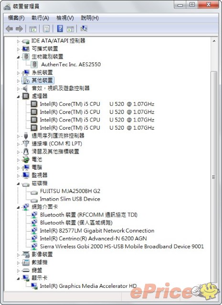This screenshot has width=222, height=305.
Task: Collapse the 生物識別裝置 node
Action: (18, 57)
